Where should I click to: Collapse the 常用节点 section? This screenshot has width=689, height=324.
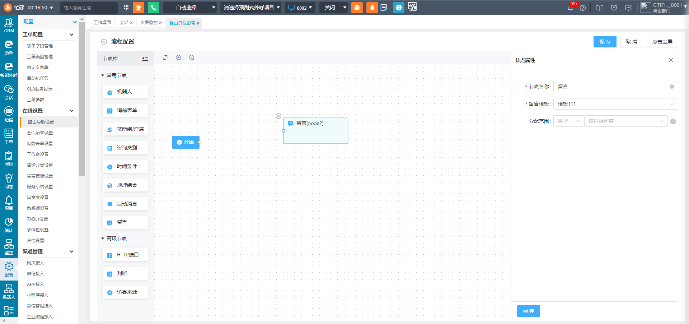pyautogui.click(x=114, y=75)
